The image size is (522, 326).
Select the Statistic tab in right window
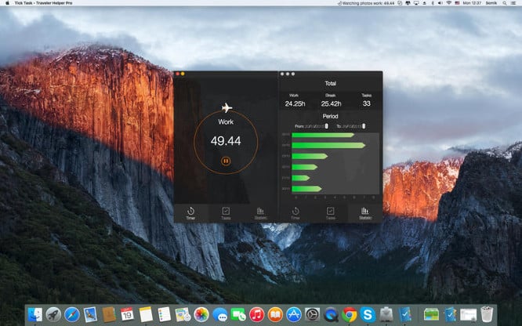tap(365, 213)
